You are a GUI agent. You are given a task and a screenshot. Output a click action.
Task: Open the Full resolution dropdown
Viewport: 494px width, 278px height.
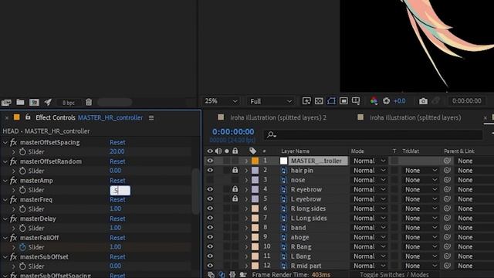click(x=271, y=101)
